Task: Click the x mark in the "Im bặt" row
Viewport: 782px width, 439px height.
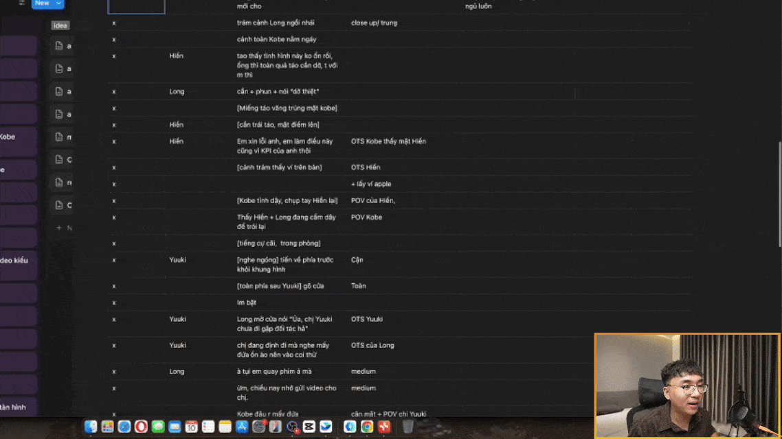Action: coord(114,302)
